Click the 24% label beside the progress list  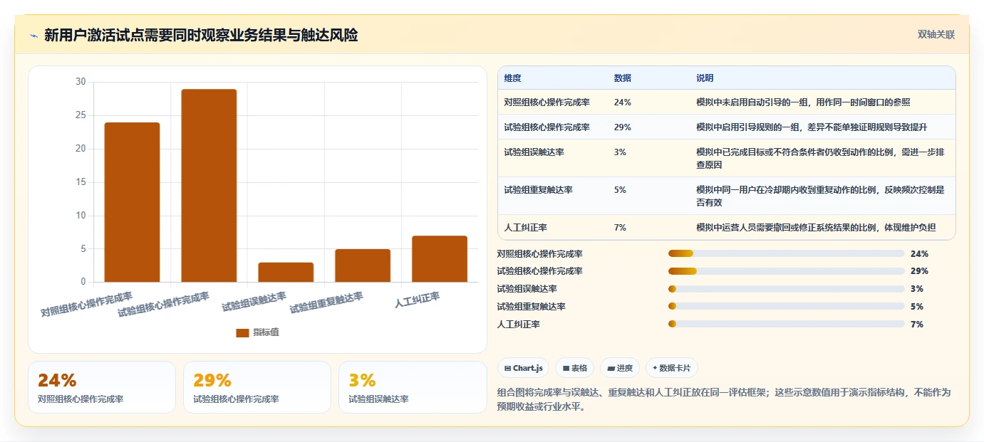point(919,253)
